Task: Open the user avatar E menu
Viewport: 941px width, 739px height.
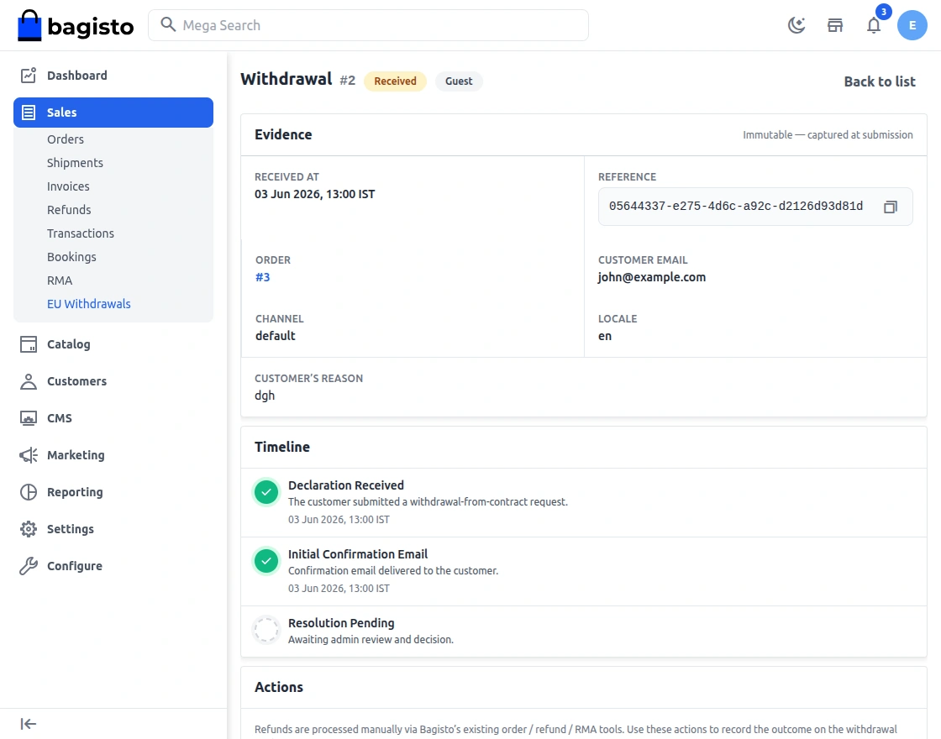Action: pos(912,25)
